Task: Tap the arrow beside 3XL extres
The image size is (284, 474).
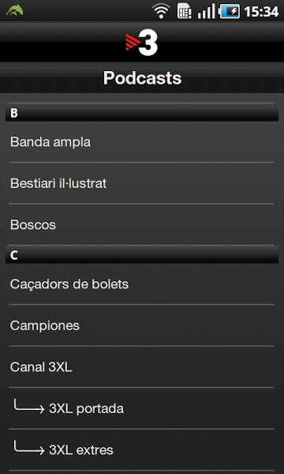Action: 29,448
